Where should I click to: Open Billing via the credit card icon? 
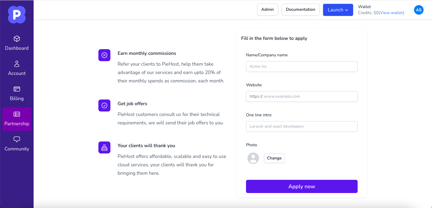(x=17, y=89)
